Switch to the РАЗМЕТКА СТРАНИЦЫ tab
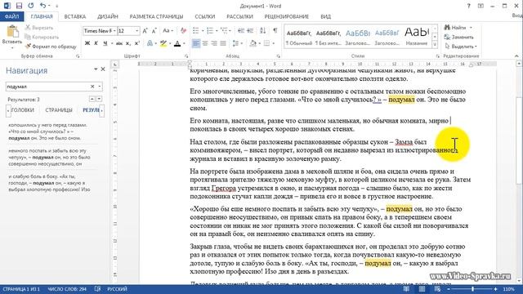This screenshot has height=294, width=523. coord(156,16)
